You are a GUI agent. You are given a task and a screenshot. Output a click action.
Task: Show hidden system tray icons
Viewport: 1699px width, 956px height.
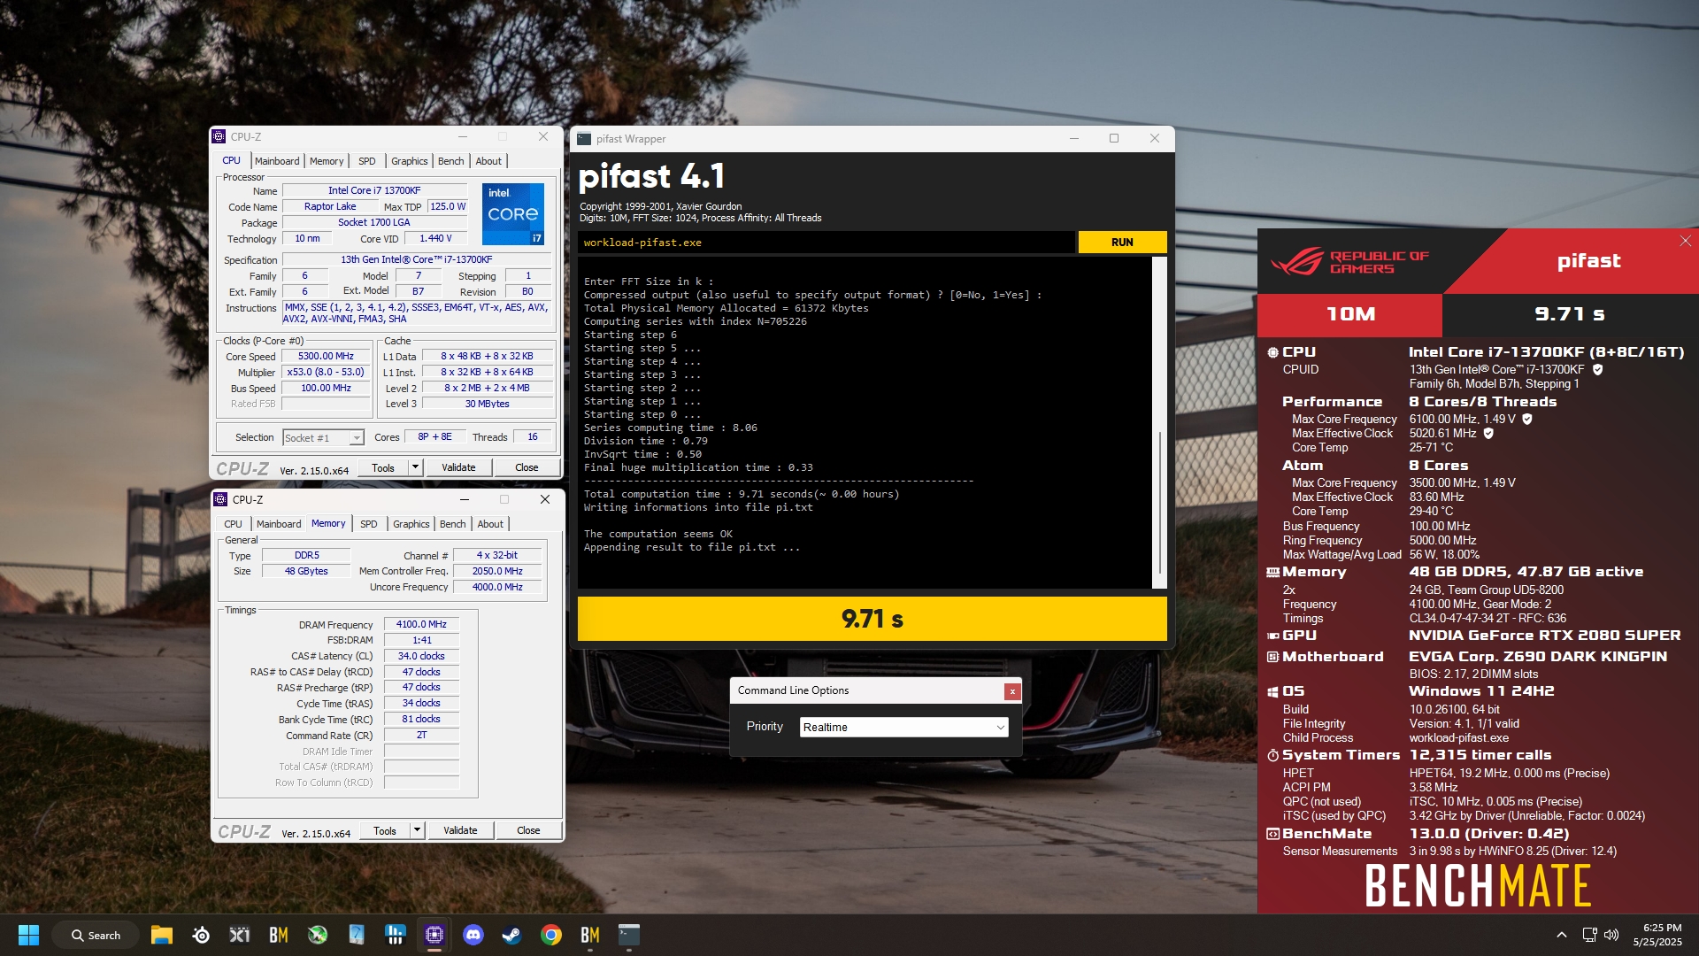(x=1562, y=935)
